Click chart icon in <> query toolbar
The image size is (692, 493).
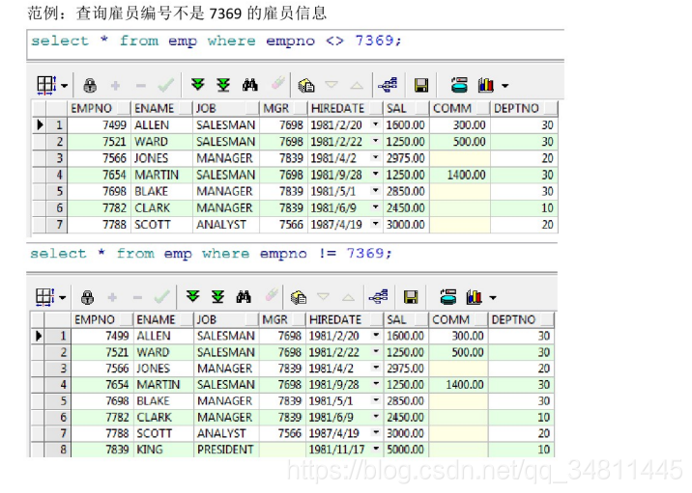[485, 85]
